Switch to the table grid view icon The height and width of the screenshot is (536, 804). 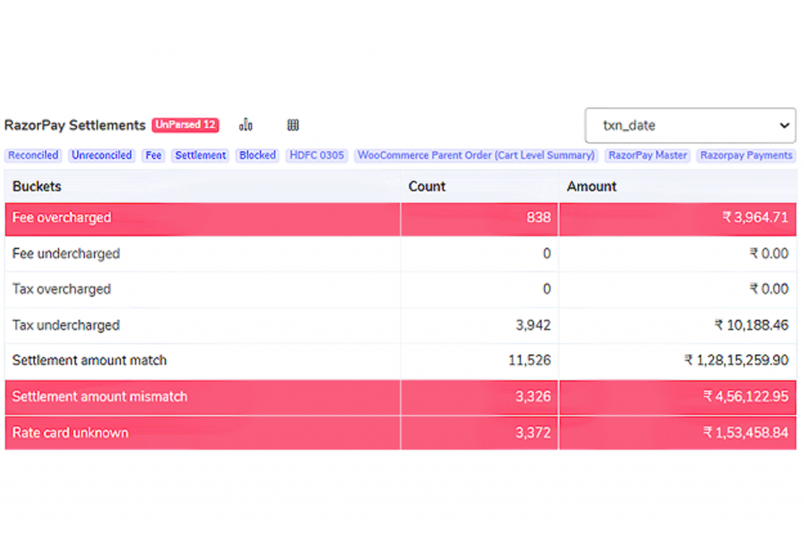click(x=293, y=125)
